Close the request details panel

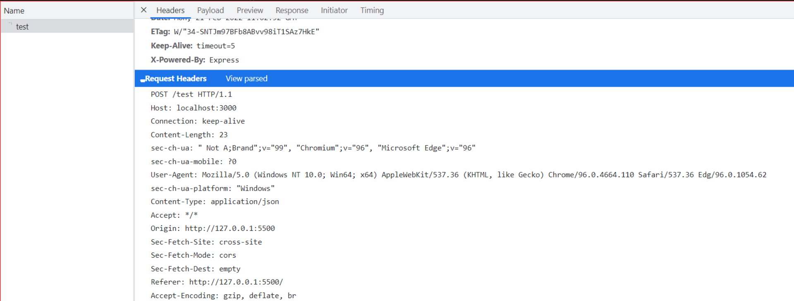tap(143, 10)
